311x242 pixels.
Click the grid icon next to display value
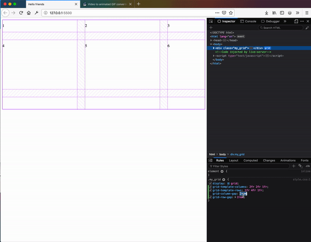tap(228, 183)
